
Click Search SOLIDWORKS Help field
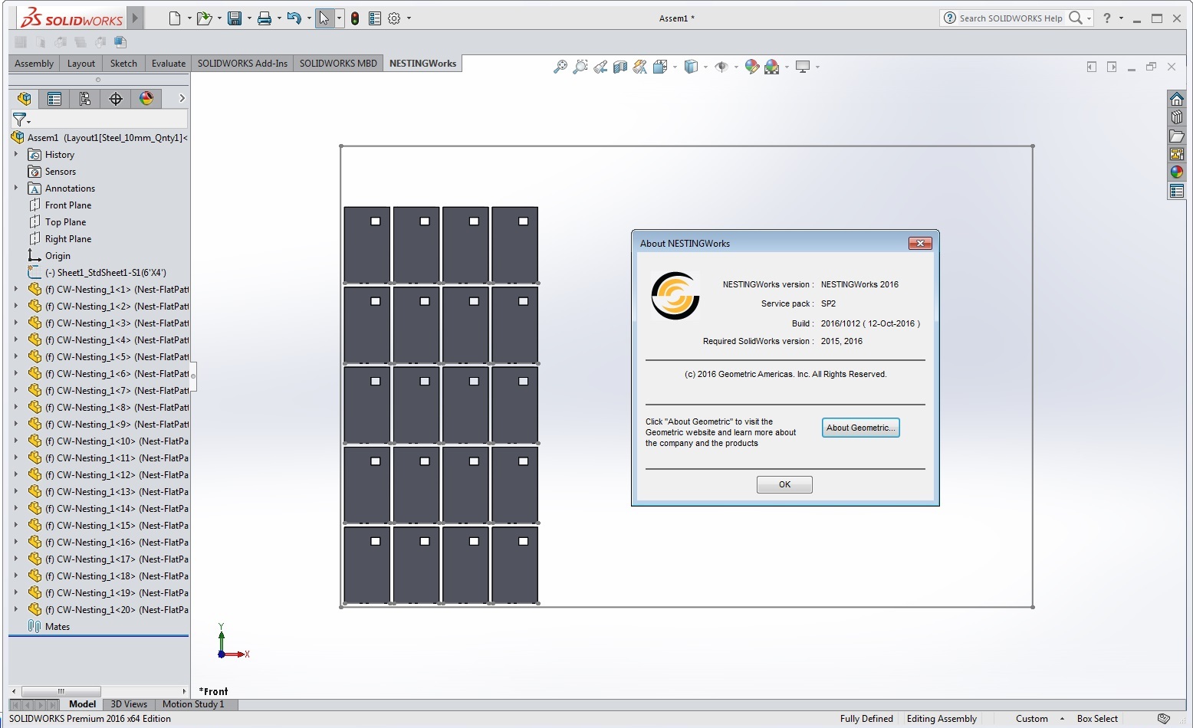click(1011, 18)
